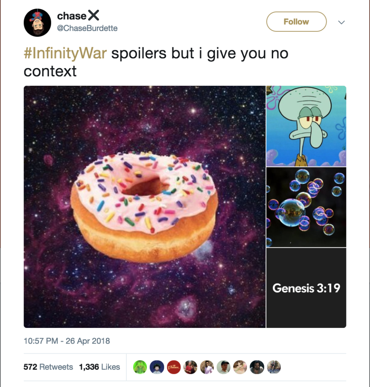370x387 pixels.
Task: View the Genesis 3:19 image thumbnail
Action: [x=306, y=288]
